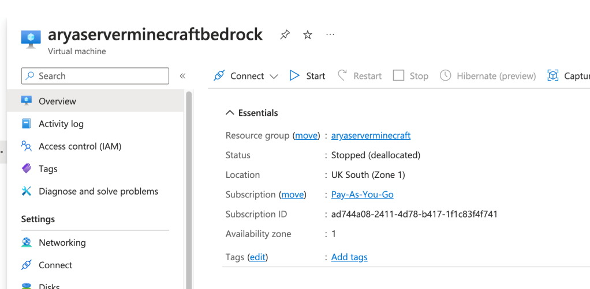
Task: Click the Start play icon
Action: 294,76
